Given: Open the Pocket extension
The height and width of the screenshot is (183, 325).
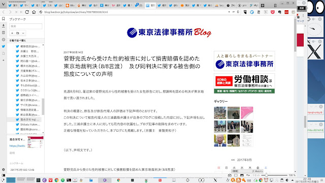Looking at the screenshot, I should click(273, 12).
